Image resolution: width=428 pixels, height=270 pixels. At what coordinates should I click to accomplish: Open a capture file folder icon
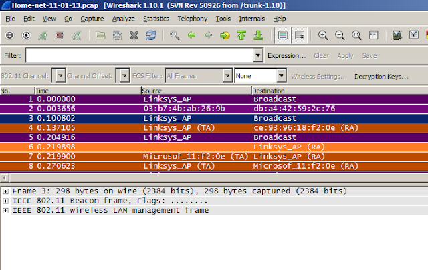coord(100,35)
